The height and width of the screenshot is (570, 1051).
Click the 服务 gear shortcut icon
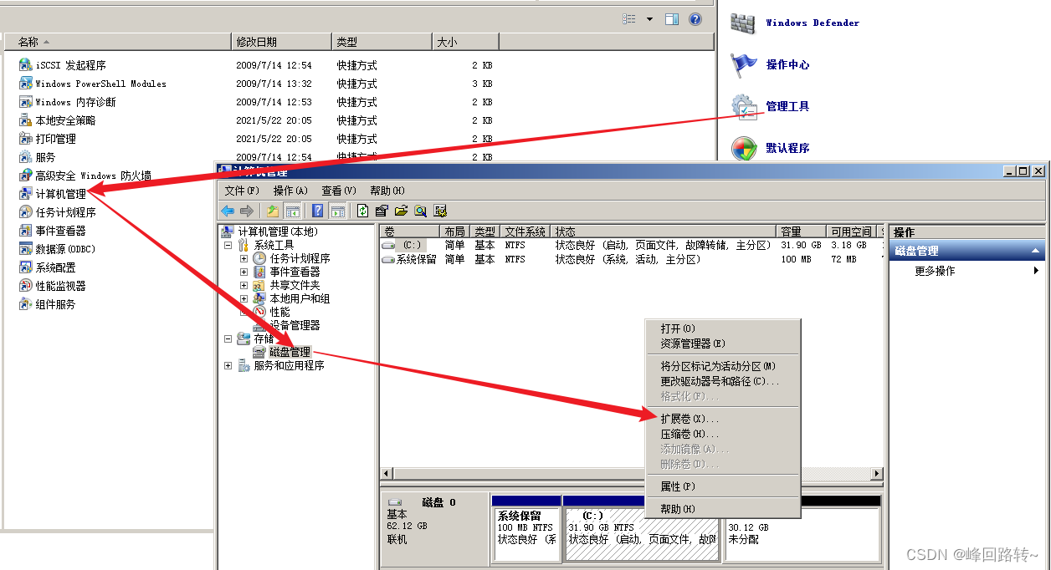click(x=25, y=157)
